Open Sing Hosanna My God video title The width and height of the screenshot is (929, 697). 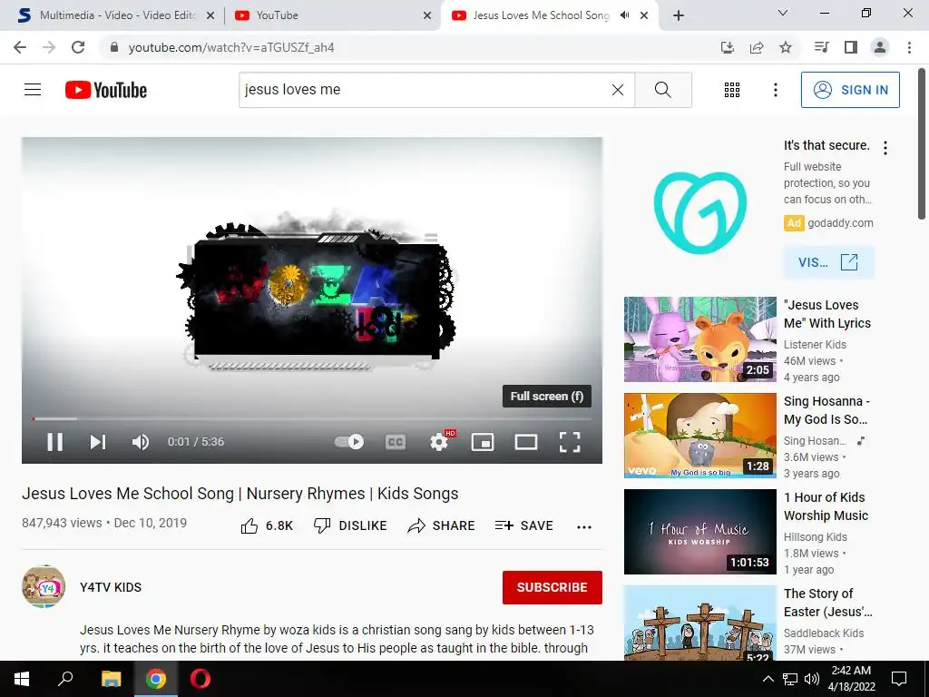pos(826,410)
